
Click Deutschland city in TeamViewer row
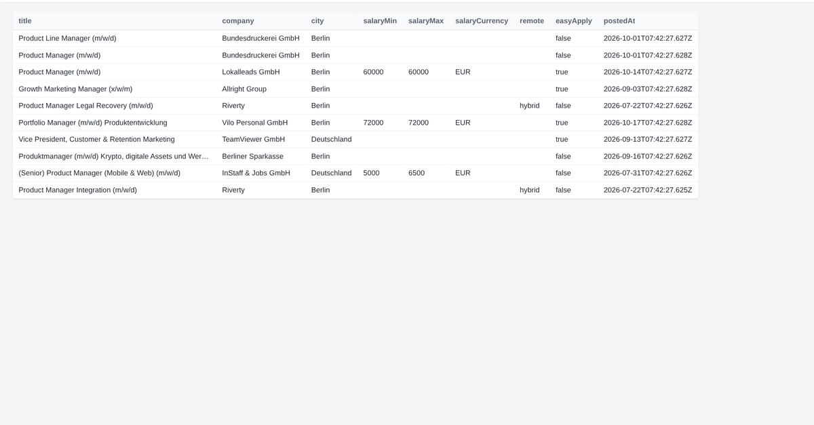(332, 139)
